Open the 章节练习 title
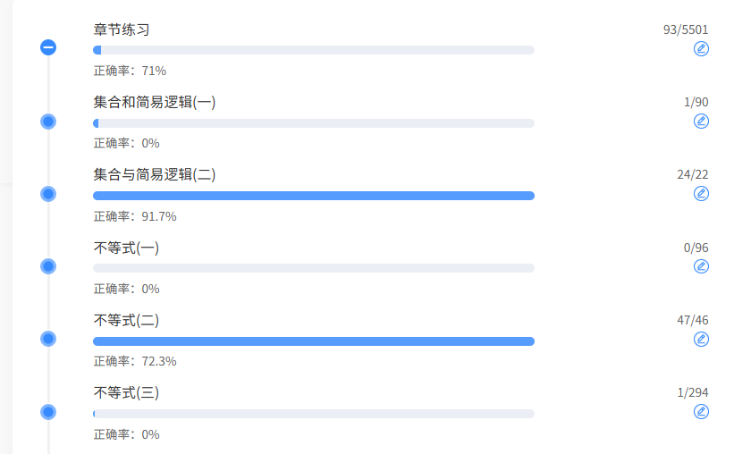This screenshot has height=454, width=734. coord(122,29)
